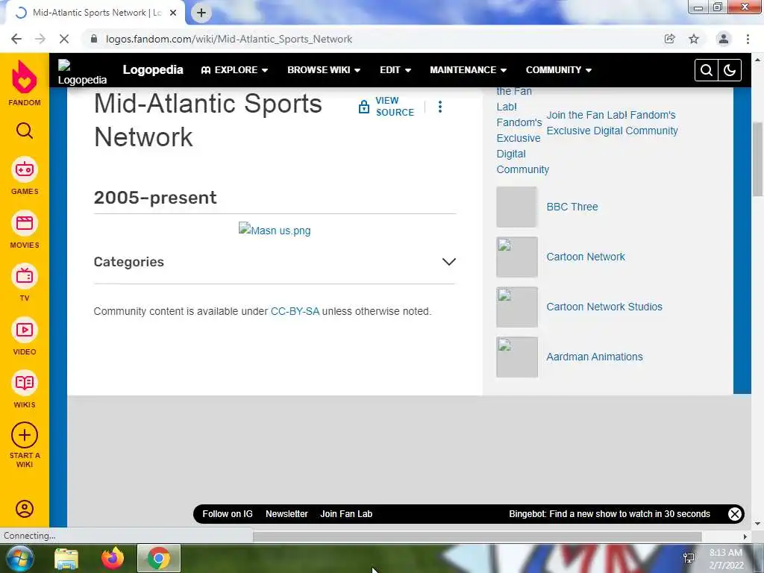Expand the Edit dropdown menu
The image size is (764, 573).
click(x=395, y=70)
